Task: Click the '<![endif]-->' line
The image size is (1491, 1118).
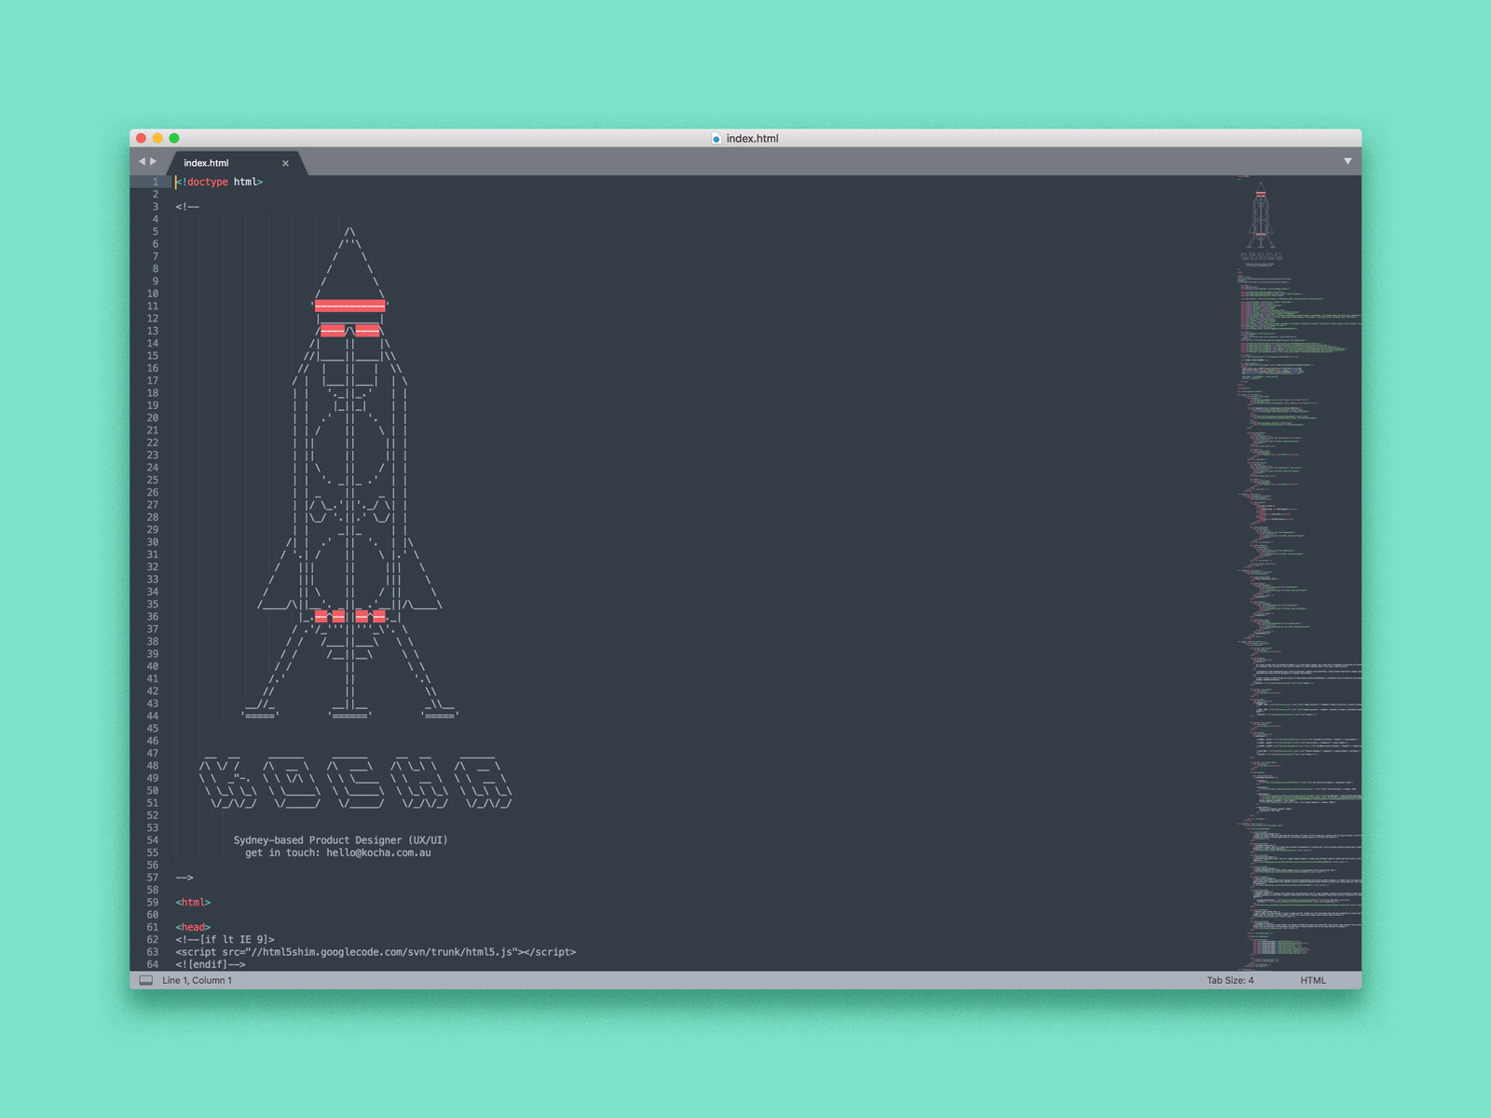Action: coord(211,964)
